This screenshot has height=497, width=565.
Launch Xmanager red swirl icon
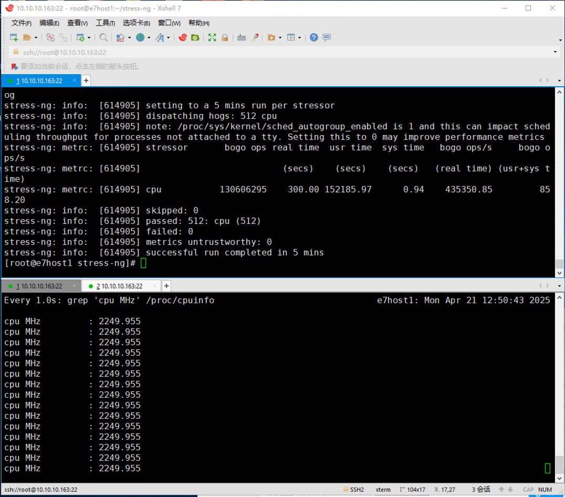183,37
